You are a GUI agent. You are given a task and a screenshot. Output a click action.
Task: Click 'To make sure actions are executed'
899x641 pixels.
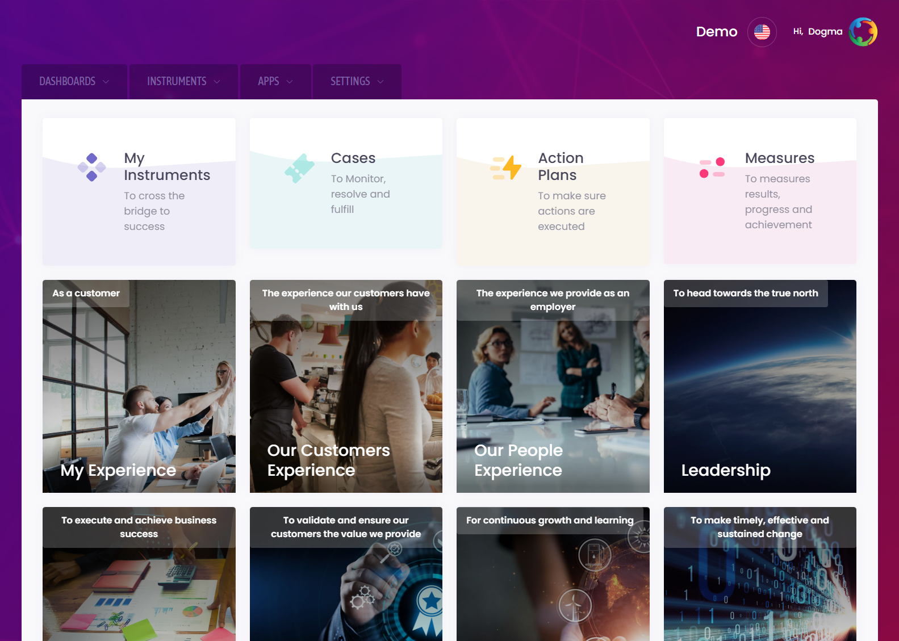[572, 211]
